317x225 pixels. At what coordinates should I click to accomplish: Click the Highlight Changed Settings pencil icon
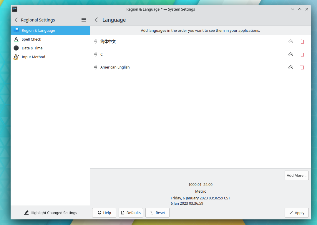coord(26,212)
